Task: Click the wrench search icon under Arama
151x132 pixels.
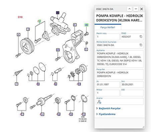Action: pos(99,102)
